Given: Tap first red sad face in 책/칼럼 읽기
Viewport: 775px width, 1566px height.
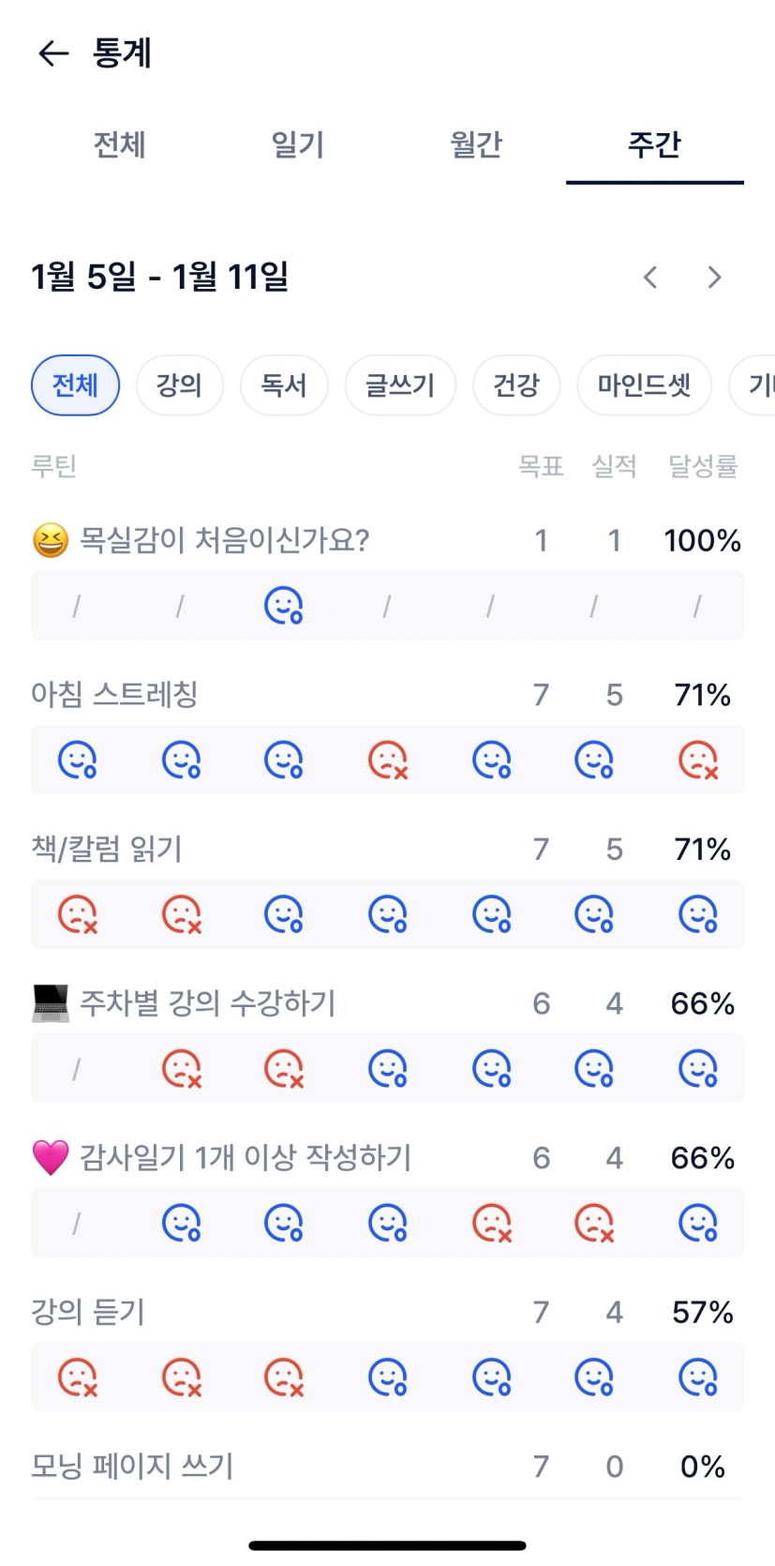Looking at the screenshot, I should click(x=77, y=914).
